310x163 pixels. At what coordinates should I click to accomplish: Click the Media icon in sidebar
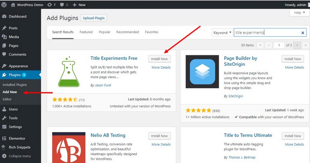point(4,37)
